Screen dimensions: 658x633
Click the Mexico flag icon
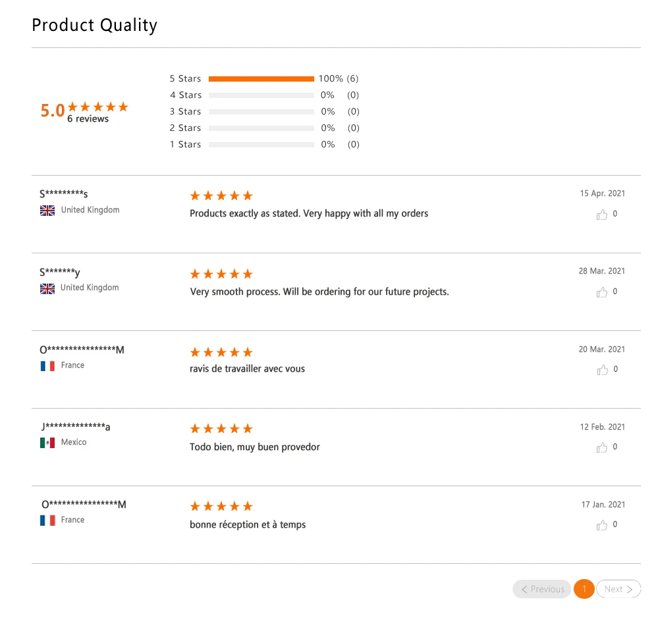coord(47,443)
